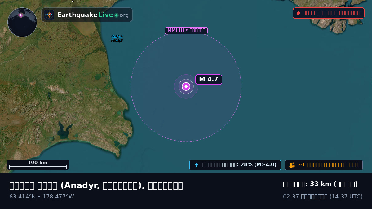The image size is (372, 209).
Task: Click the M 4.7 magnitude label
Action: point(209,80)
